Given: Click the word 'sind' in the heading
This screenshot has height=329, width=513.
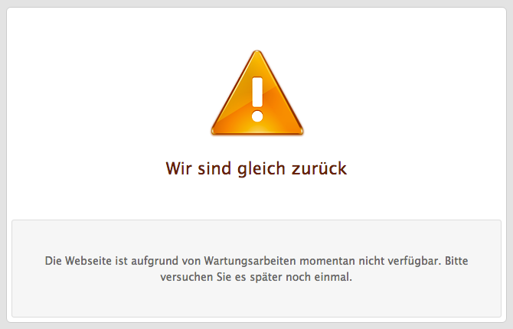Looking at the screenshot, I should [x=214, y=169].
